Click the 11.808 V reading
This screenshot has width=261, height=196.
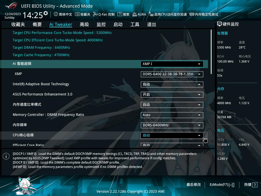click(223, 145)
